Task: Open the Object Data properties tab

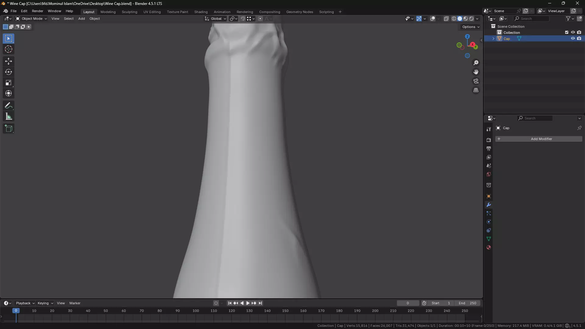Action: (x=489, y=239)
